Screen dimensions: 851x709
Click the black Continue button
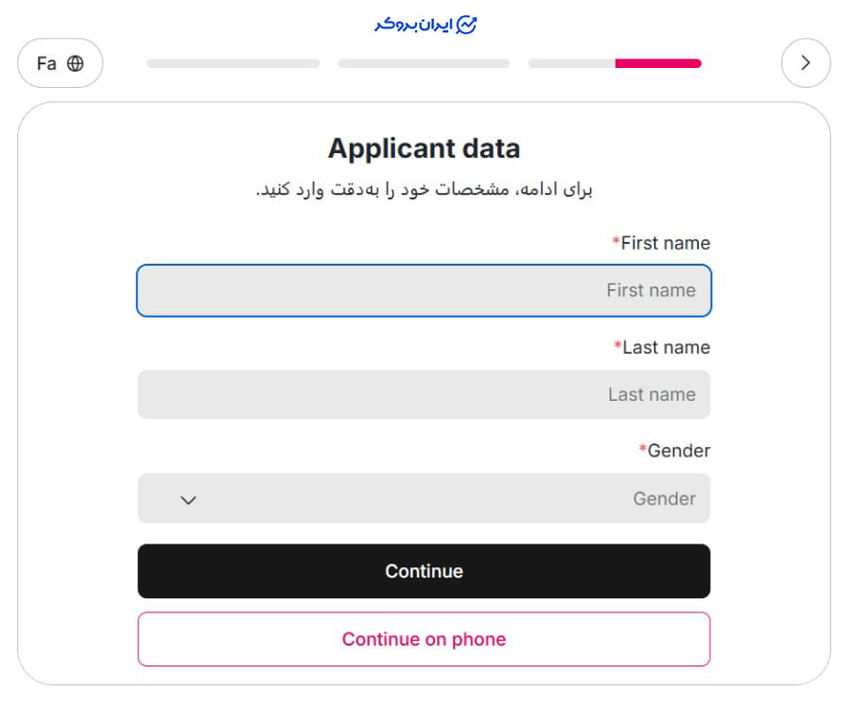point(424,571)
